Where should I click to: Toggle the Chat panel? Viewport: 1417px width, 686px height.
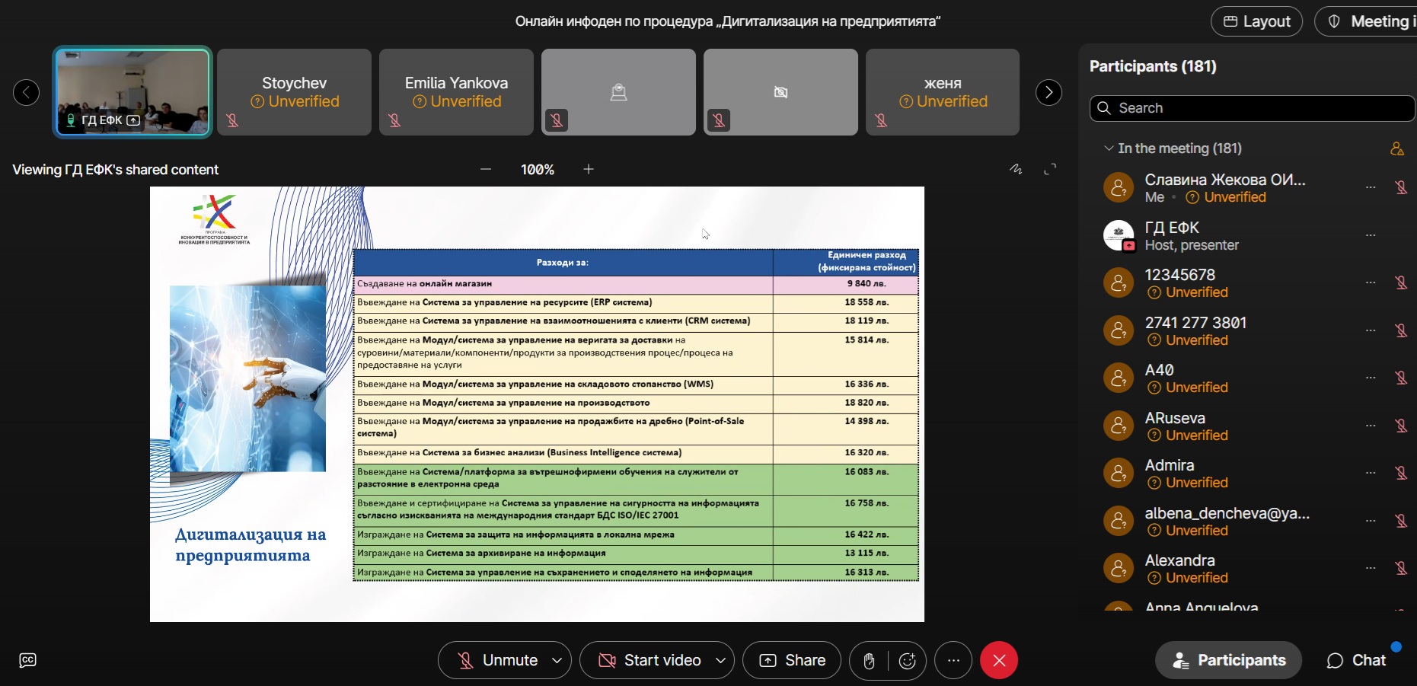(1356, 661)
